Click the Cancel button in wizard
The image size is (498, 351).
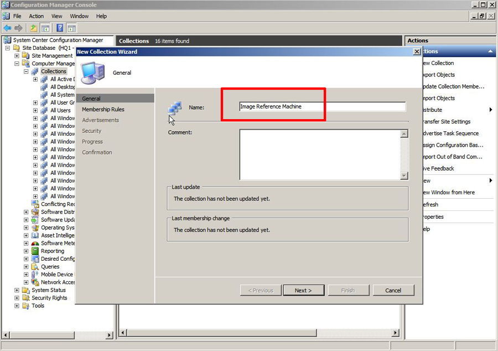393,290
